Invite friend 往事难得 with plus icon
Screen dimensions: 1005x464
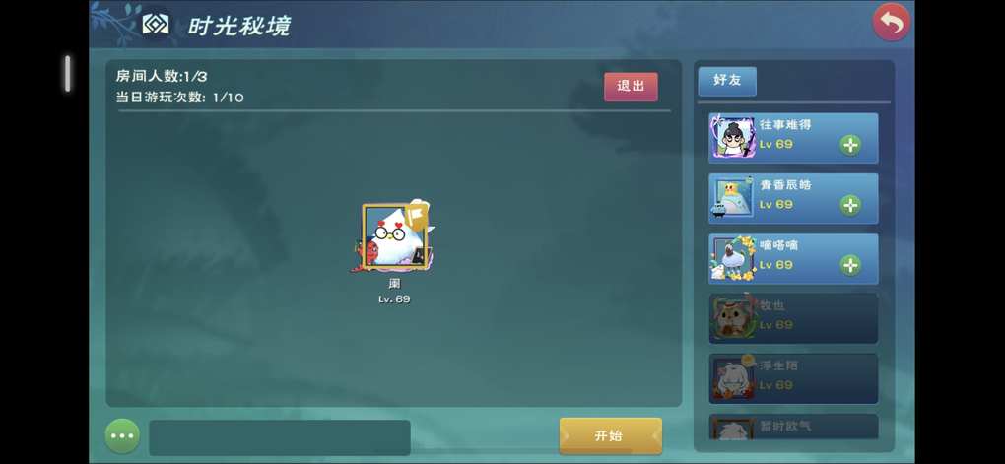pos(850,145)
